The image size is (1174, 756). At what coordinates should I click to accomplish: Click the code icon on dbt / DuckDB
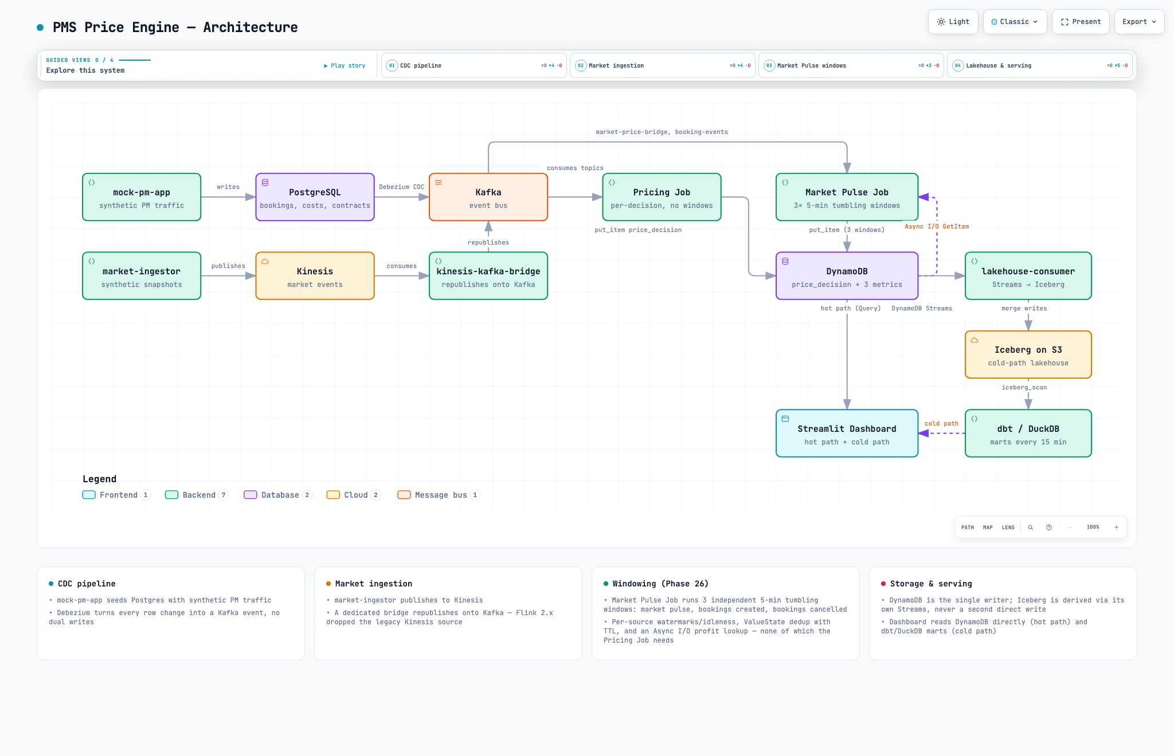click(975, 419)
